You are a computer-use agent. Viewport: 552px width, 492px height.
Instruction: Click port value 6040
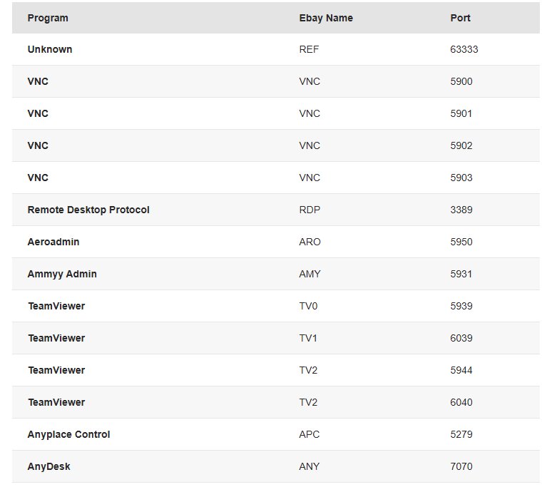[461, 402]
